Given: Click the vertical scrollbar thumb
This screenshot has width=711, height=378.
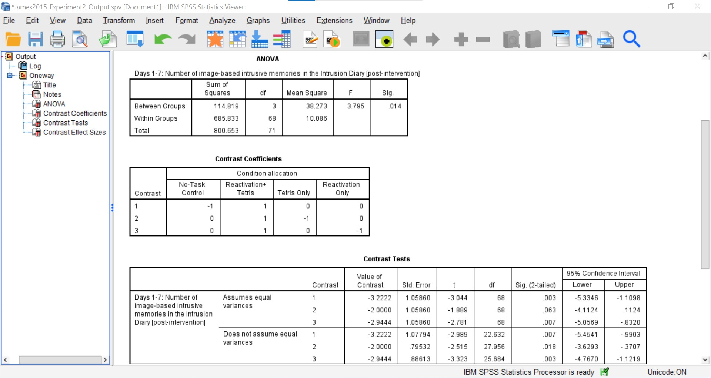Looking at the screenshot, I should click(x=705, y=194).
